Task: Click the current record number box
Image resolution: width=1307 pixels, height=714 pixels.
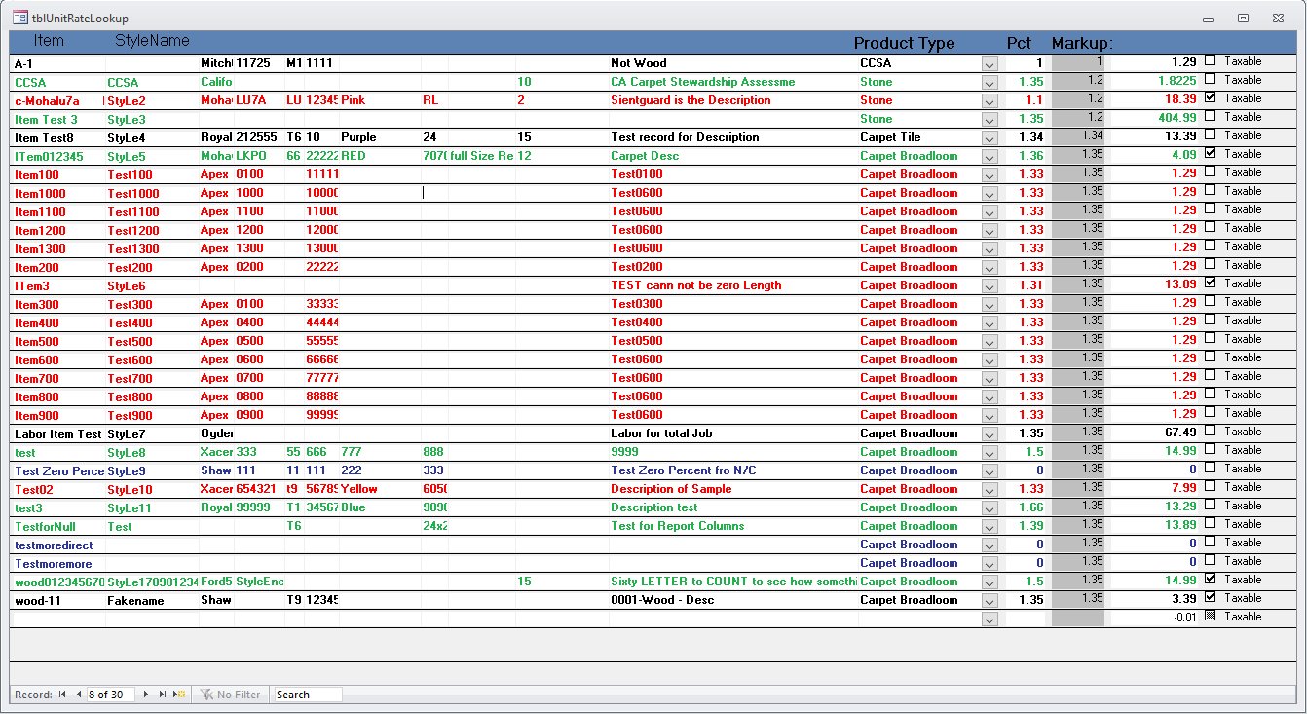Action: tap(110, 695)
